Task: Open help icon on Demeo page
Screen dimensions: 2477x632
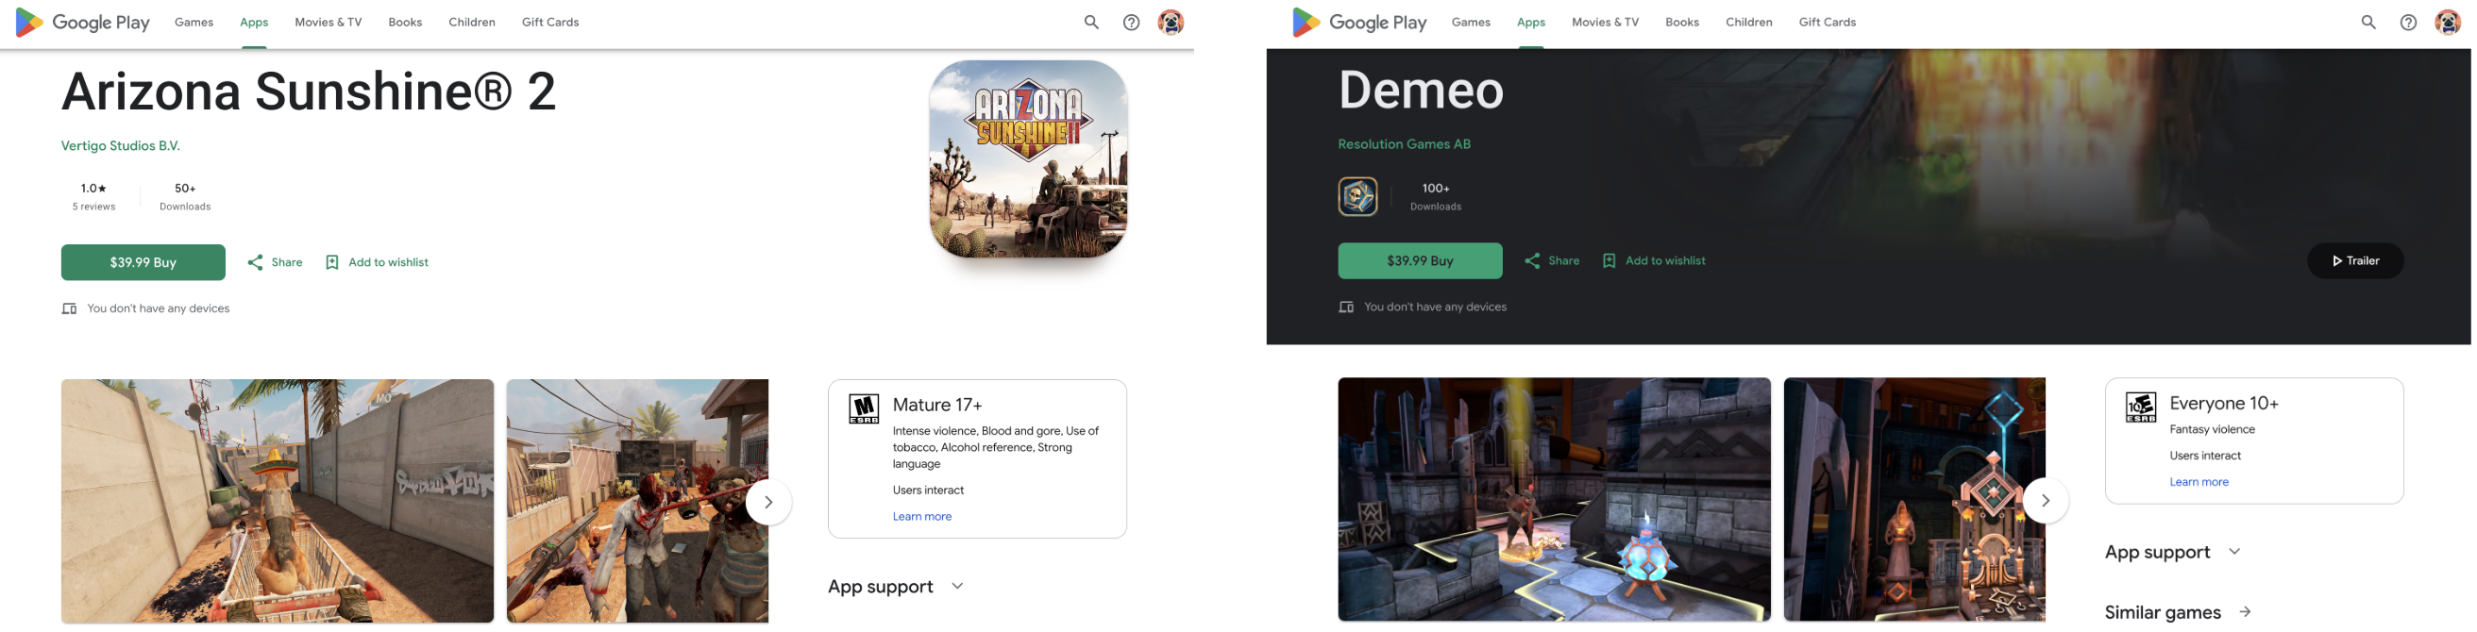Action: click(2409, 22)
